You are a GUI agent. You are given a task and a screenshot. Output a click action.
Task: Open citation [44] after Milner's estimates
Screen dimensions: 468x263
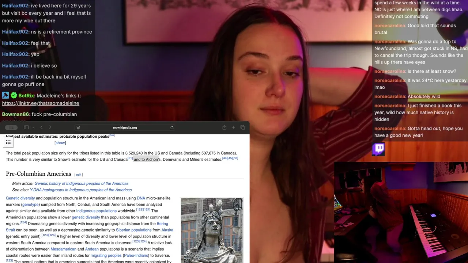225,158
